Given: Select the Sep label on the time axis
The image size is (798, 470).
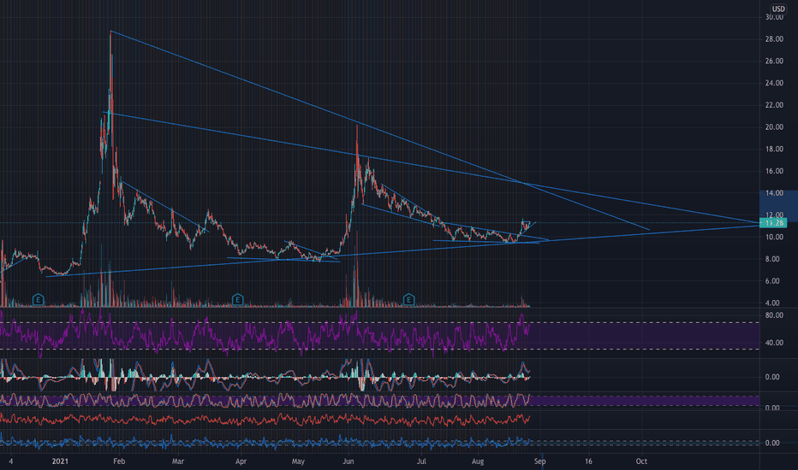Looking at the screenshot, I should [540, 461].
